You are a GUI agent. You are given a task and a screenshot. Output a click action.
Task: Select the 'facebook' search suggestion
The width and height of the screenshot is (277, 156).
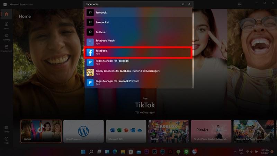tap(138, 12)
